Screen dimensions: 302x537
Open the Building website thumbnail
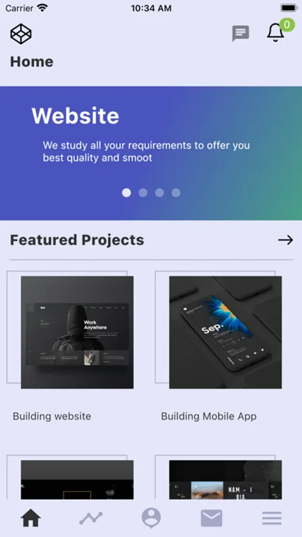click(x=77, y=332)
